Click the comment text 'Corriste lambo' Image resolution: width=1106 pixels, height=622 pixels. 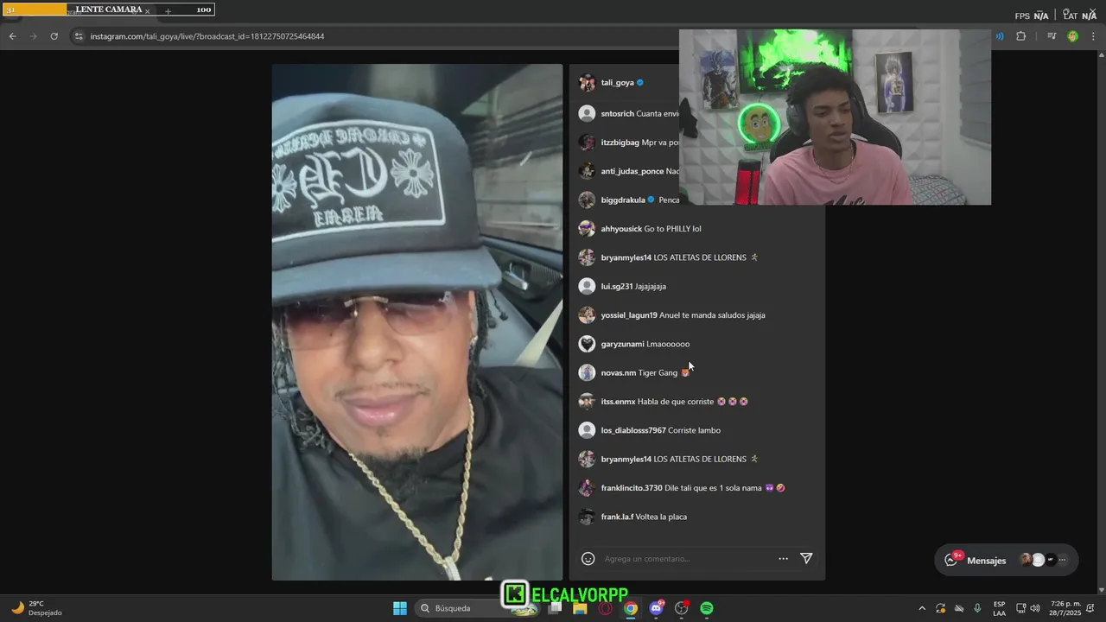694,430
